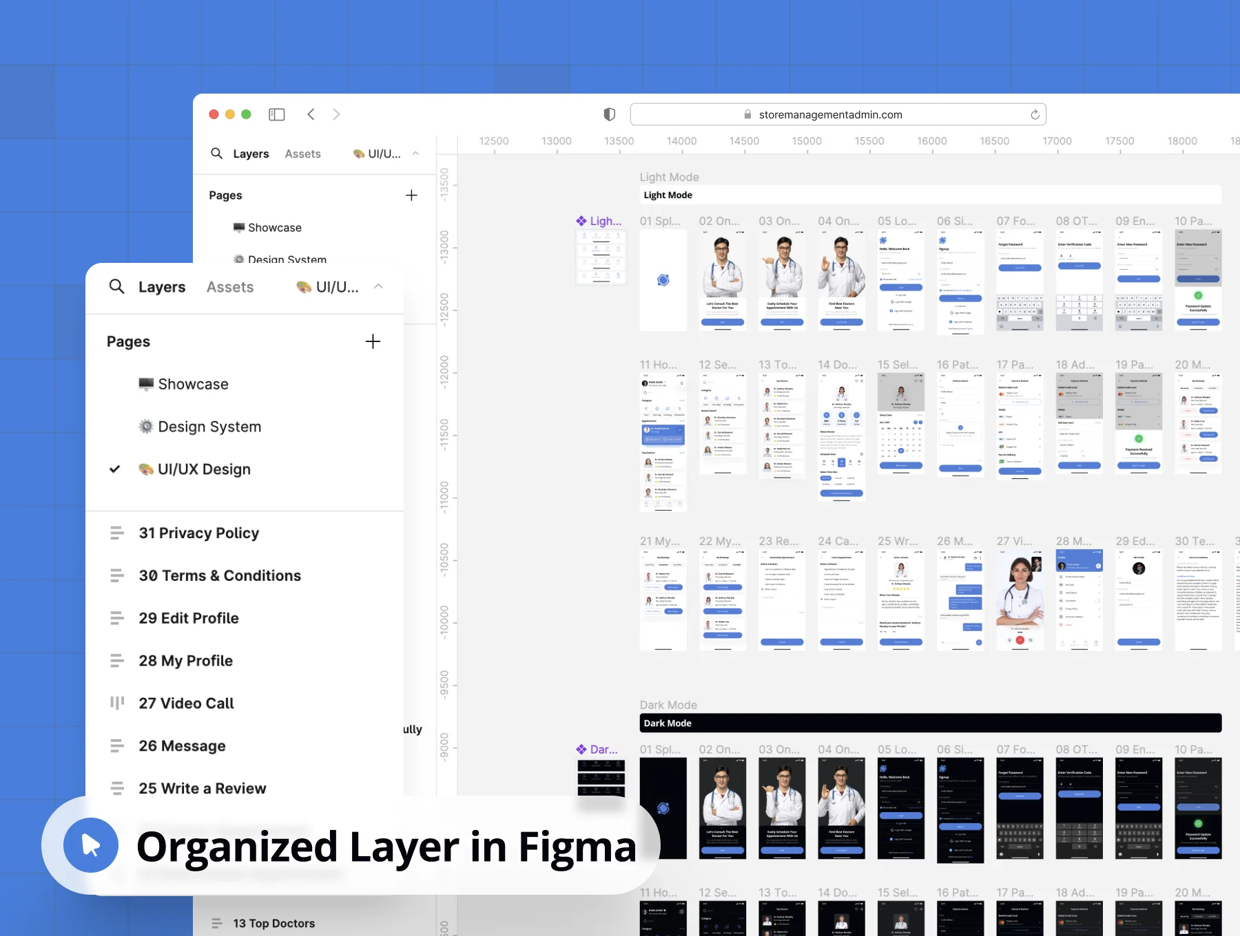This screenshot has height=936, width=1240.
Task: Select the Light Mode 02 On... onboarding frame
Action: coord(723,280)
